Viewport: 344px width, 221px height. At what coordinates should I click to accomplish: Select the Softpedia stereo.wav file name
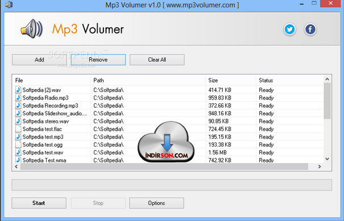(x=45, y=121)
